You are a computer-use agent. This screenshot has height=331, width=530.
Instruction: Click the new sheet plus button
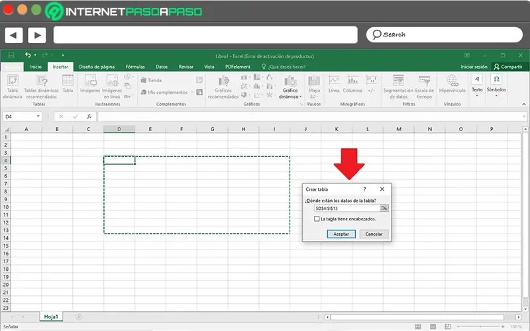click(x=79, y=317)
